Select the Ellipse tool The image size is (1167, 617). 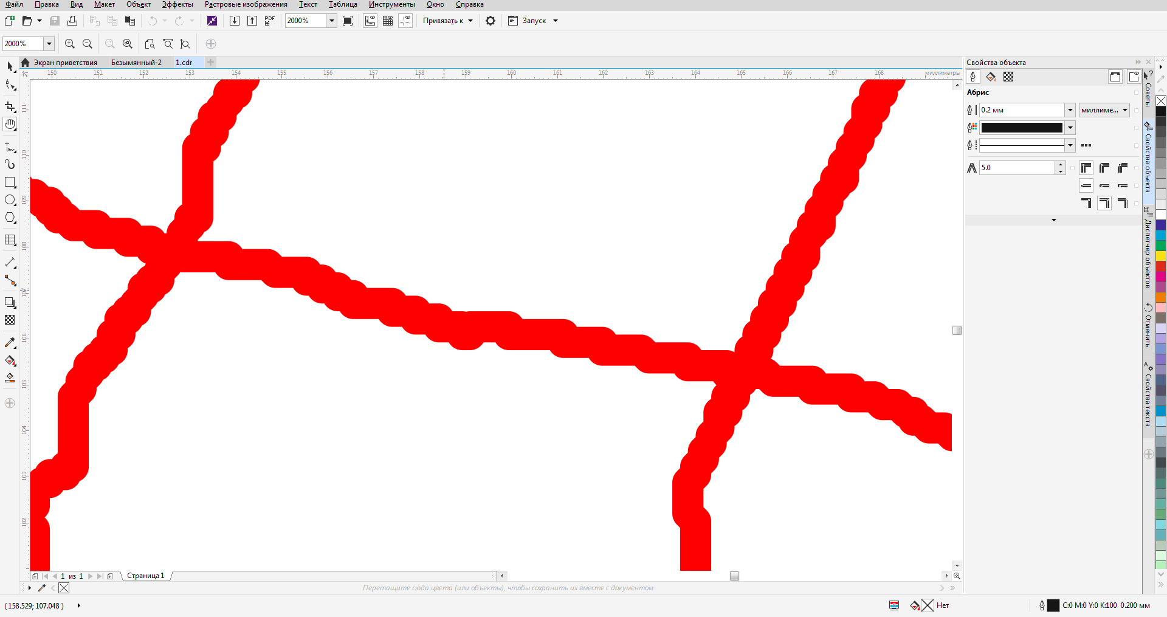10,200
